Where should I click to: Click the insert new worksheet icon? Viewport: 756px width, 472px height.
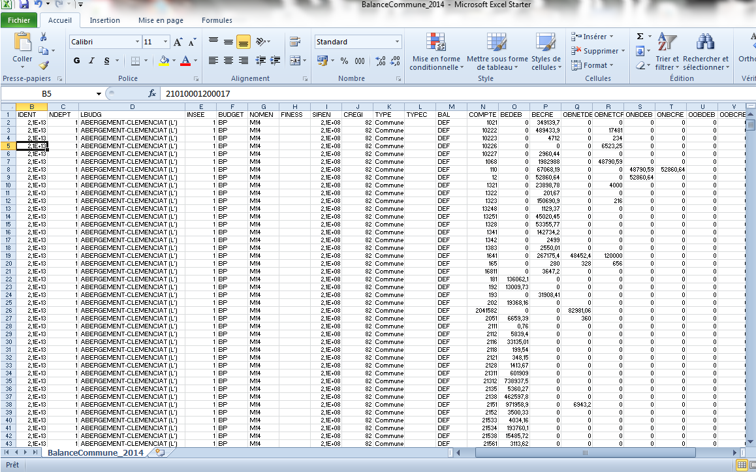[x=159, y=452]
